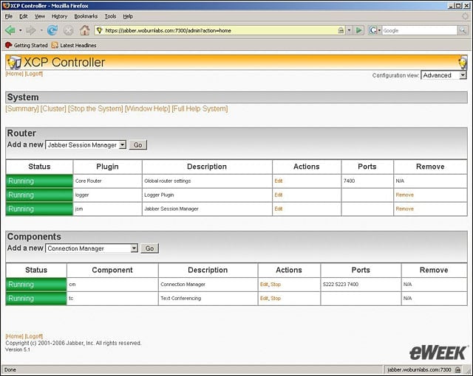Open the Edit menu
473x376 pixels.
click(23, 16)
